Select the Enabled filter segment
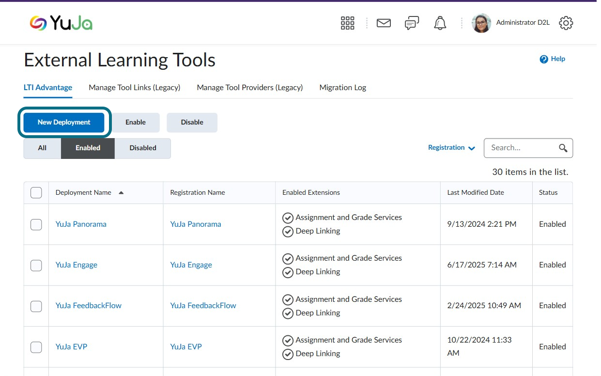Screen dimensions: 601x376 coord(88,148)
